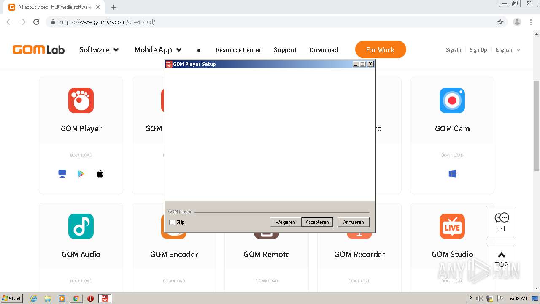Click system clock 6:02 AM

coord(518,299)
